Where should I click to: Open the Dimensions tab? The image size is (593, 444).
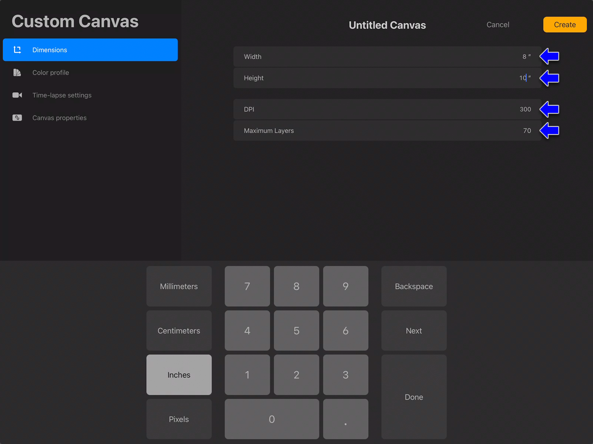click(90, 50)
